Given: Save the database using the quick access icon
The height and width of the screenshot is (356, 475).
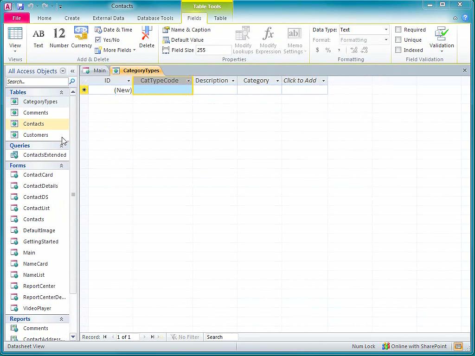Looking at the screenshot, I should (x=20, y=6).
